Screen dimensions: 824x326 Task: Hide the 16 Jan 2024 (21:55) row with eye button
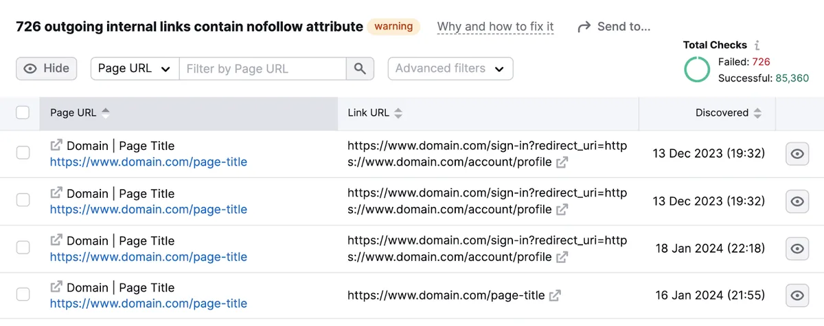pos(797,296)
